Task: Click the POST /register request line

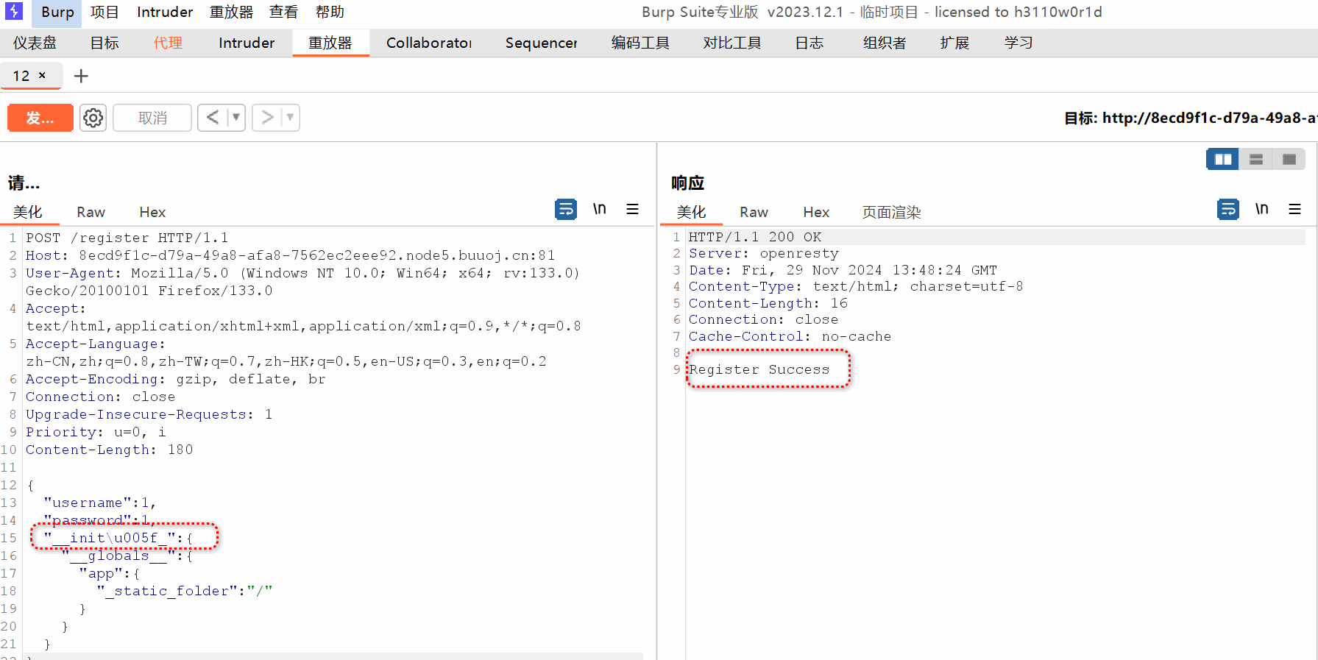Action: (x=127, y=238)
